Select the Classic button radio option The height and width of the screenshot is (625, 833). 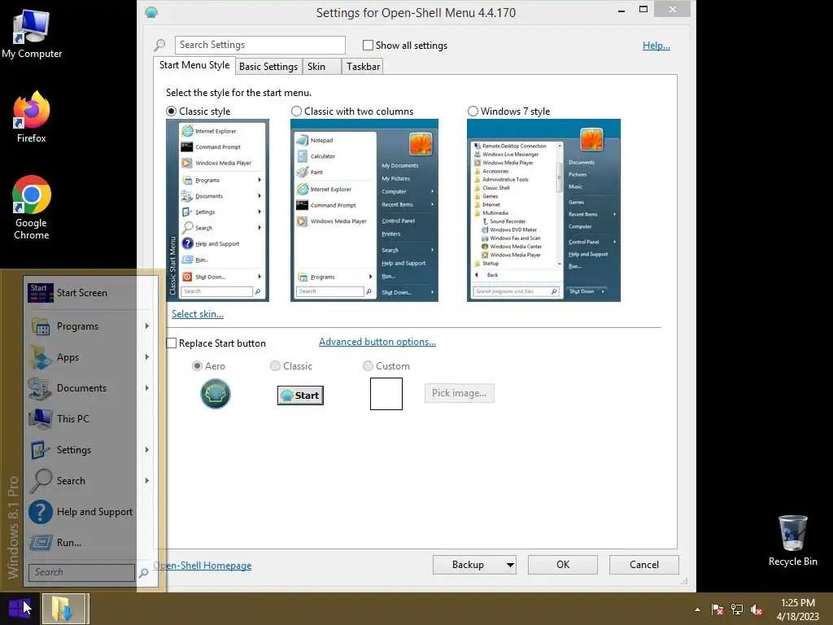click(275, 365)
